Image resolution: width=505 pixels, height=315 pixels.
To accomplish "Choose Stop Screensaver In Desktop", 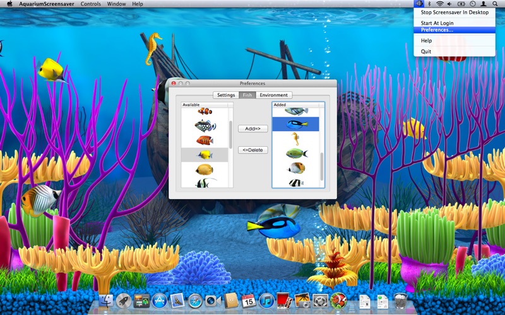I will (x=454, y=12).
